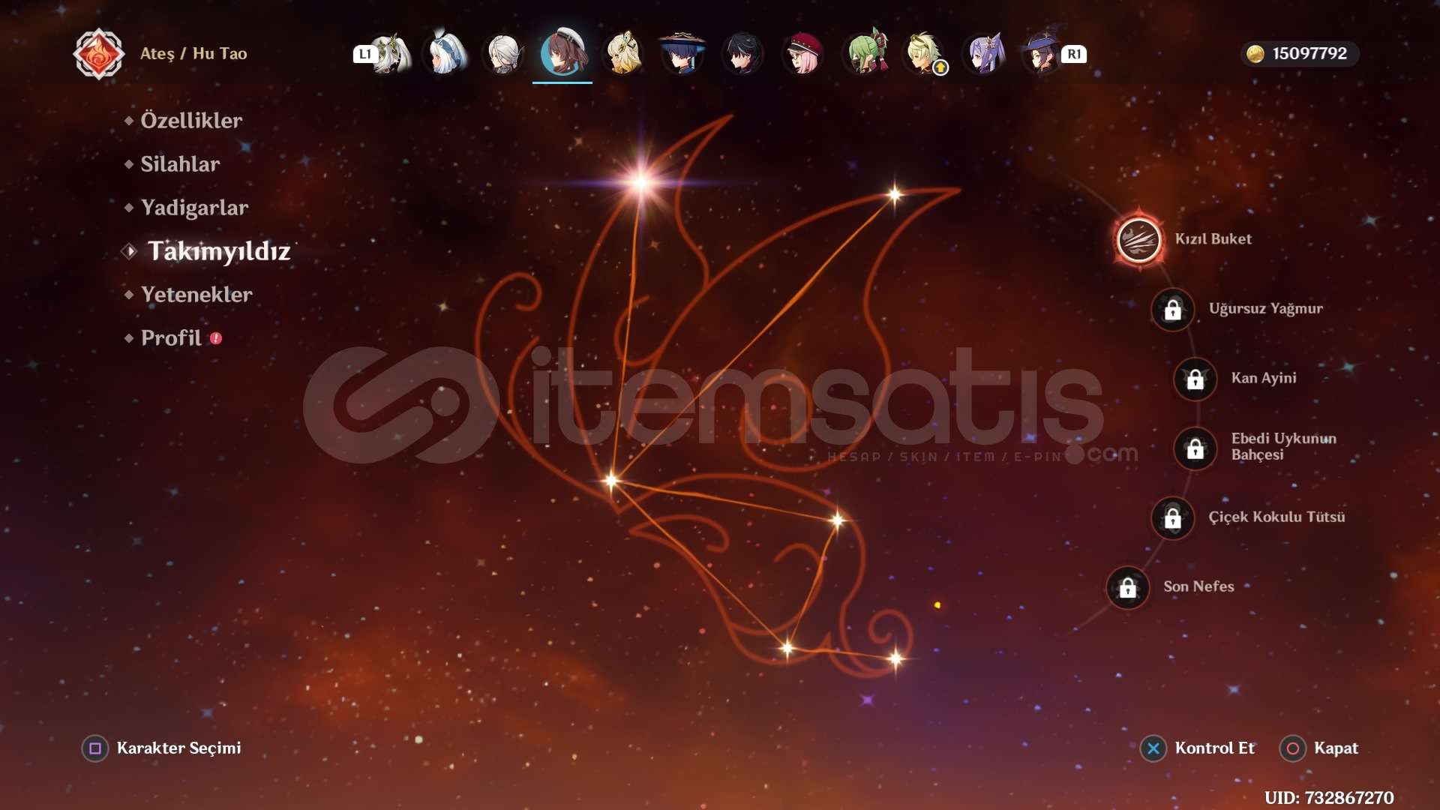
Task: Open Profil section with red alert
Action: coord(172,338)
